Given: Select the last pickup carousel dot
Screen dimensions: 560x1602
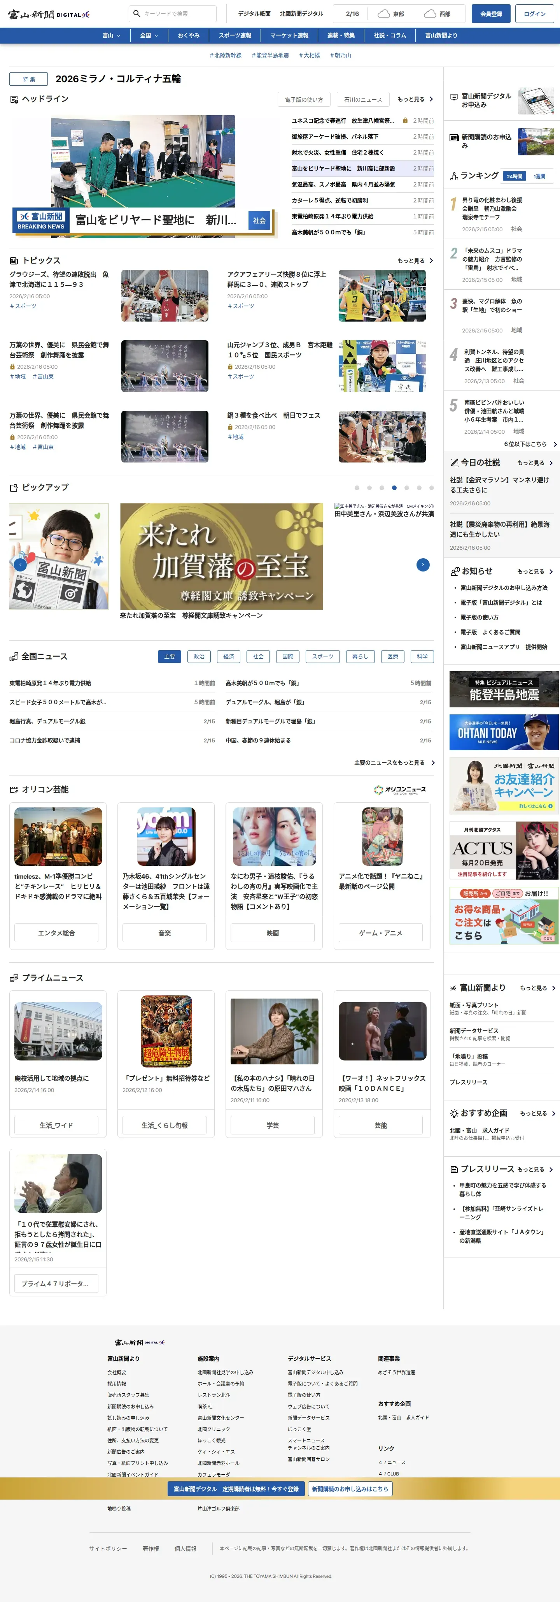Looking at the screenshot, I should click(x=431, y=488).
